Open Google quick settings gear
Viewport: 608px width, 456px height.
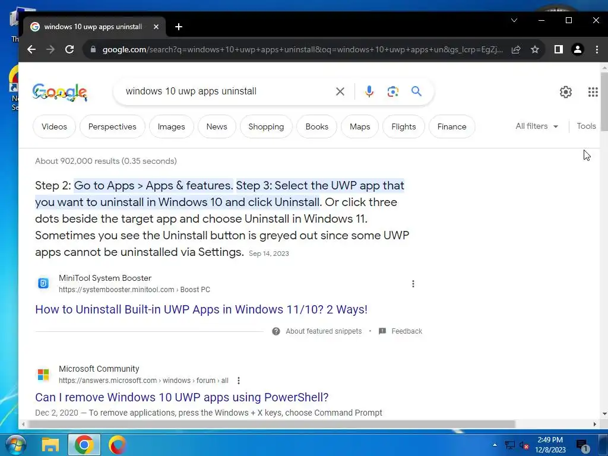pyautogui.click(x=566, y=92)
